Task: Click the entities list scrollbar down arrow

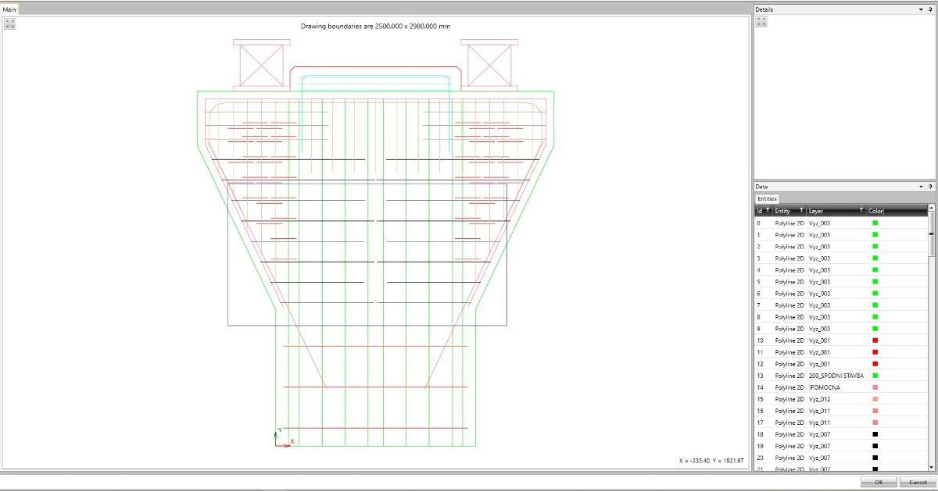Action: (931, 466)
